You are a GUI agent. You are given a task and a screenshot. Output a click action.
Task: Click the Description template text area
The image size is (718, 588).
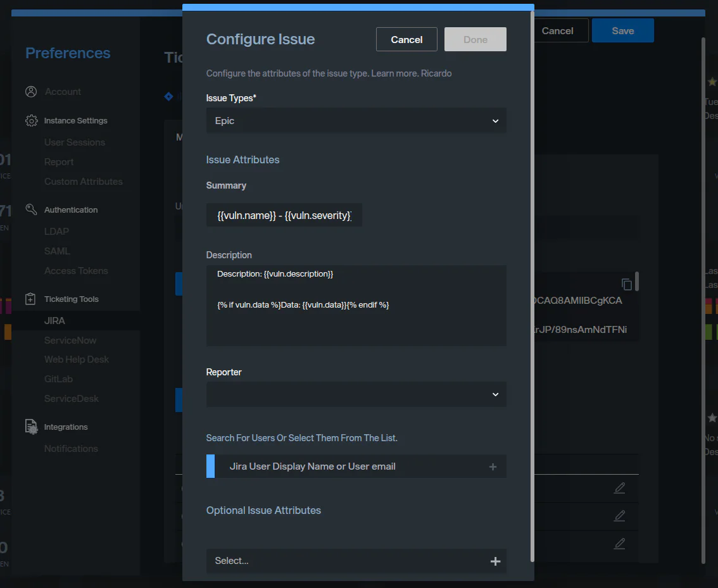click(356, 305)
